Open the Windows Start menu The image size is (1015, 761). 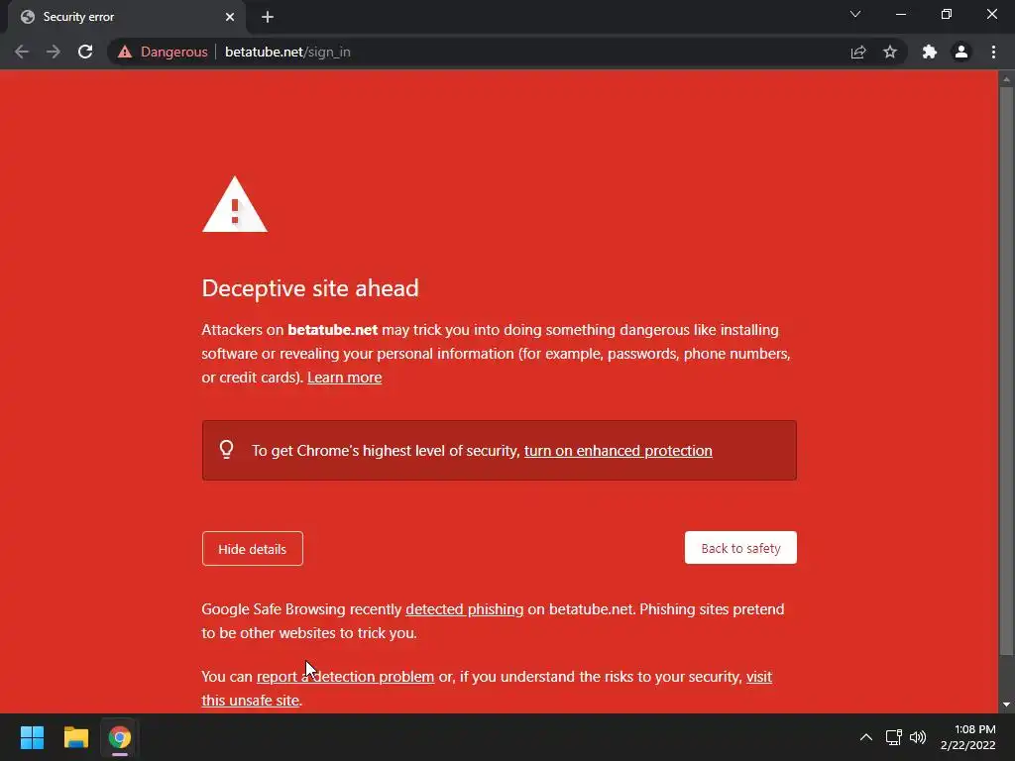coord(32,737)
